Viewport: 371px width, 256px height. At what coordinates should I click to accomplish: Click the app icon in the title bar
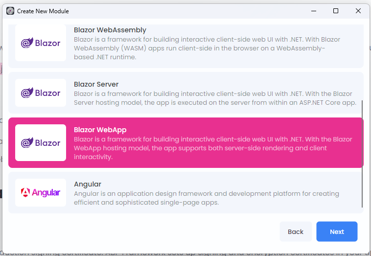click(10, 11)
